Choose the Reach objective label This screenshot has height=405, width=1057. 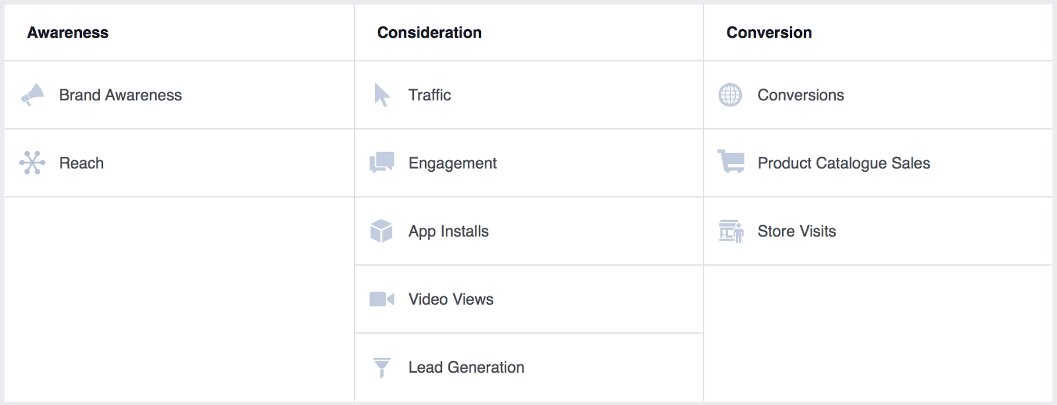click(81, 163)
